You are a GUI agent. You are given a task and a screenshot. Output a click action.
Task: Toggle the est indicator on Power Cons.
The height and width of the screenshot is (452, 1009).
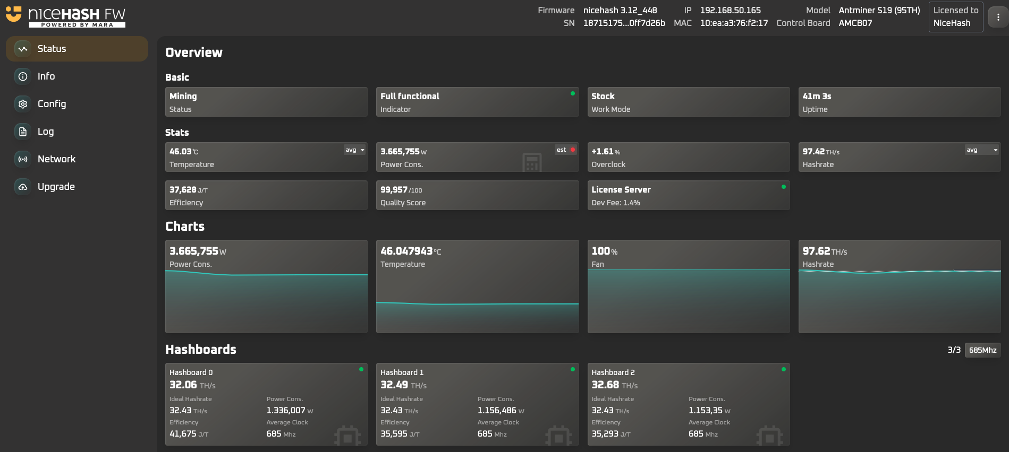click(566, 150)
